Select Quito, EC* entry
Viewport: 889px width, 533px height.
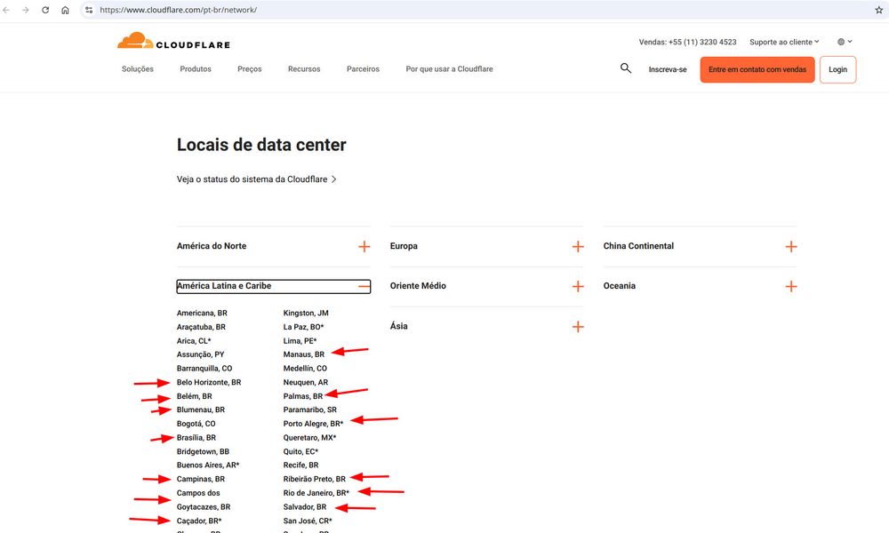tap(301, 451)
